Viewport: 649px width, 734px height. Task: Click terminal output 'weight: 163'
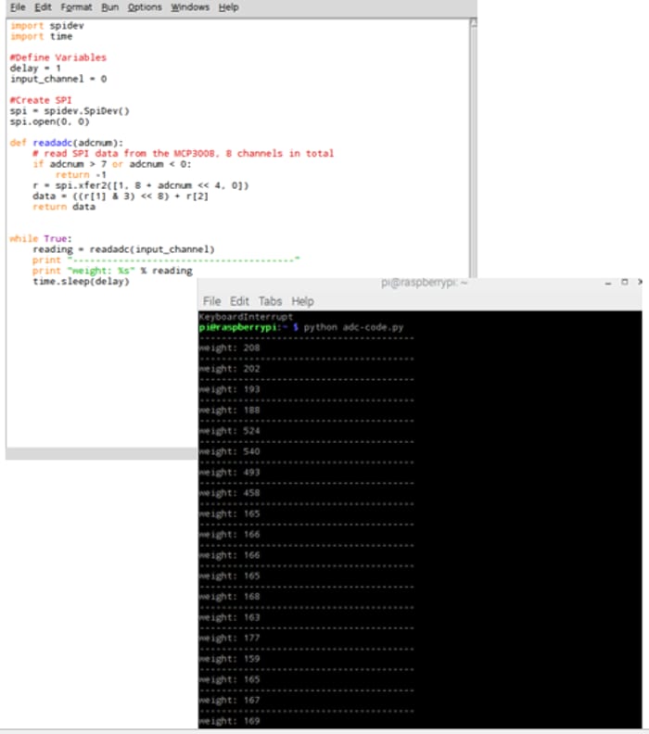point(229,617)
